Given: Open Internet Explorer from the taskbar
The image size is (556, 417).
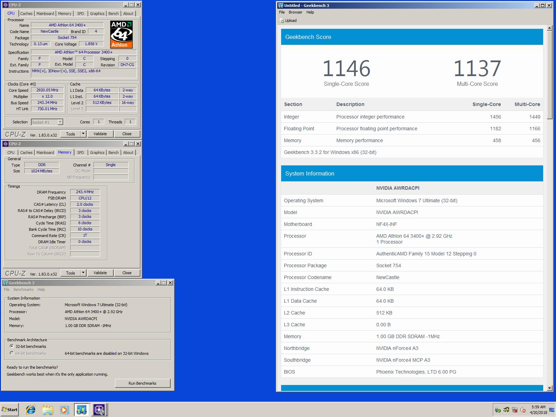Looking at the screenshot, I should click(31, 410).
